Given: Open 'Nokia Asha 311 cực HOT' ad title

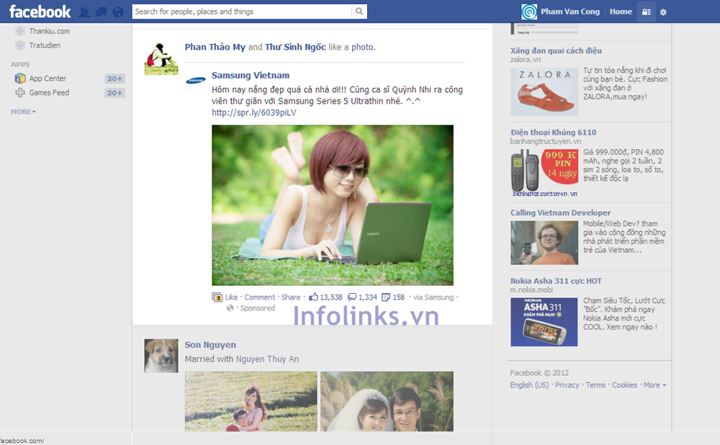Looking at the screenshot, I should (x=556, y=281).
